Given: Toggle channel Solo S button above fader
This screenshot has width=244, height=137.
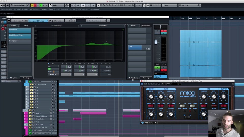Looking at the screenshot, I should pyautogui.click(x=163, y=31).
